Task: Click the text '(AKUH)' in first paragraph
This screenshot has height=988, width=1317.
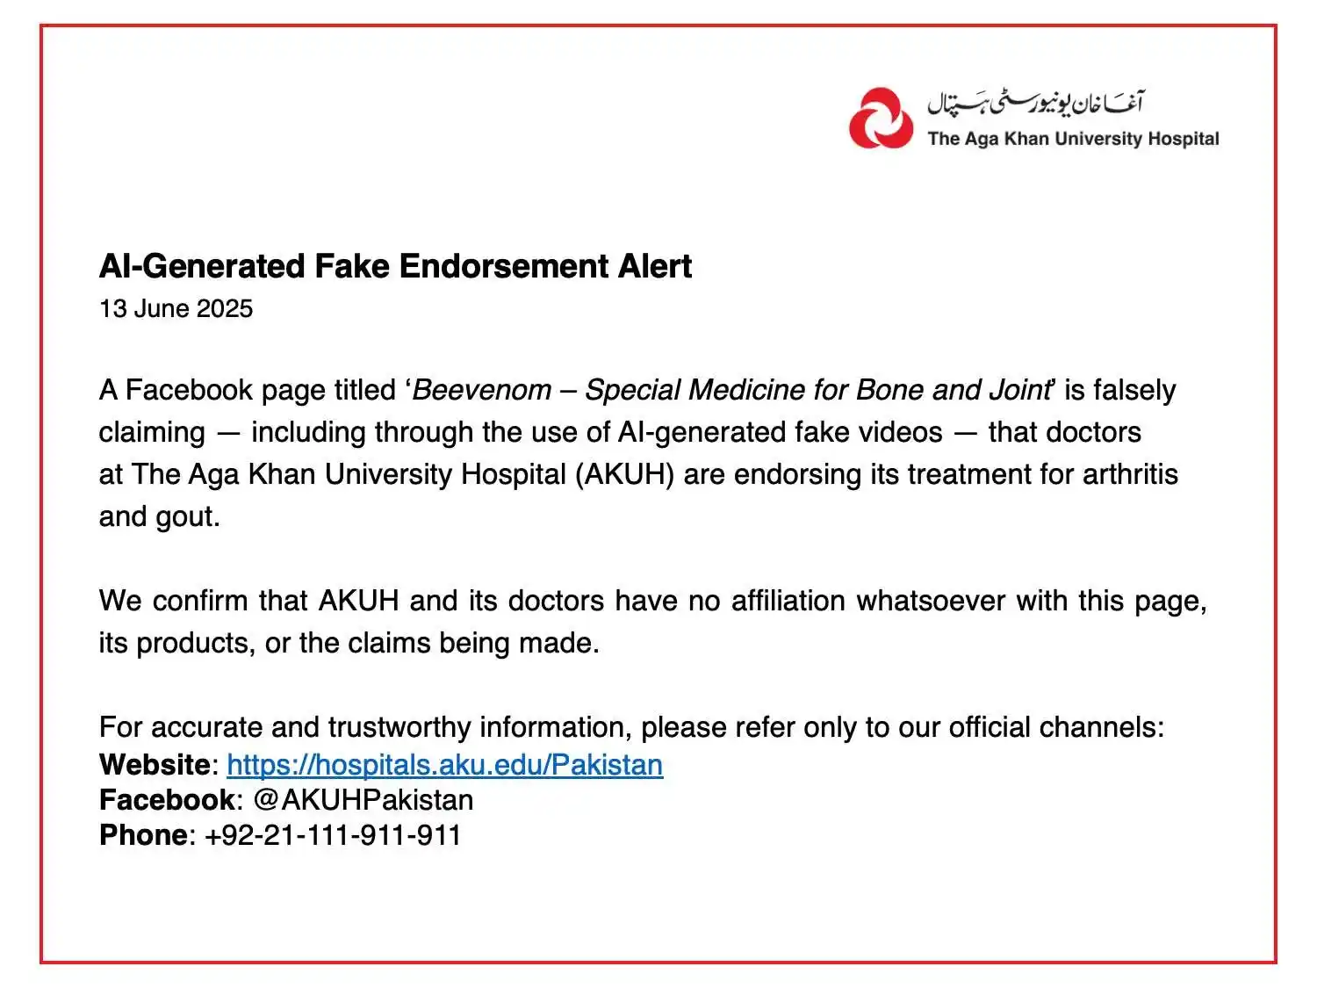Action: [x=624, y=474]
